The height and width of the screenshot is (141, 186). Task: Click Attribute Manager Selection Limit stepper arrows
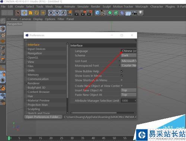coord(135,101)
